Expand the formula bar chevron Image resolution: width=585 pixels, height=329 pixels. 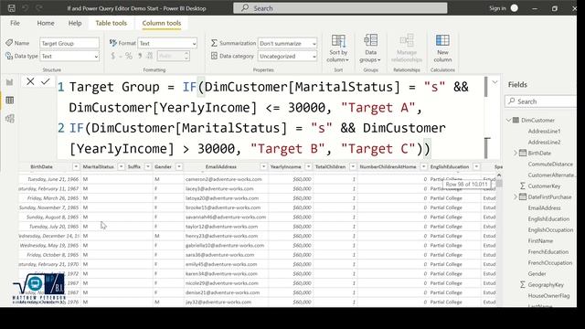point(495,82)
